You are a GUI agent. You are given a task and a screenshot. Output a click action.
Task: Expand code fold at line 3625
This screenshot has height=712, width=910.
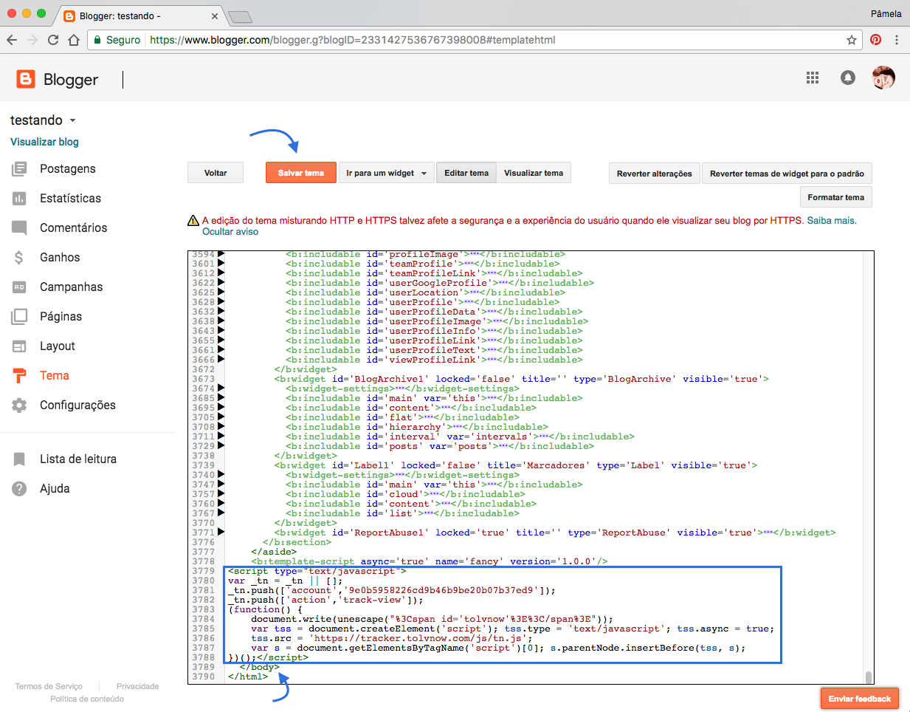coord(221,292)
